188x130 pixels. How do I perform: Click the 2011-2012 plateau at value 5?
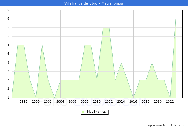coord(106,28)
